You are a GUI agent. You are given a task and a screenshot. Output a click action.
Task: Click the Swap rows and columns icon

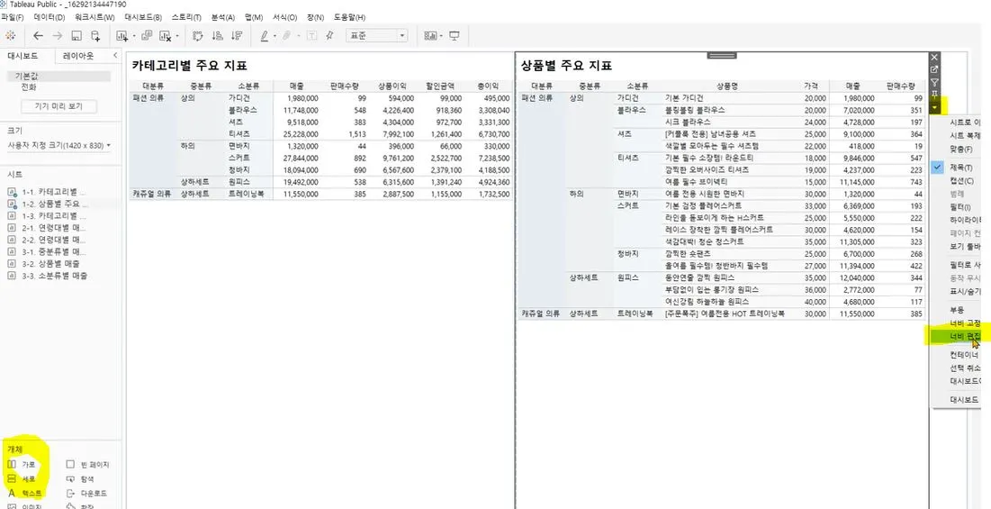(x=198, y=35)
